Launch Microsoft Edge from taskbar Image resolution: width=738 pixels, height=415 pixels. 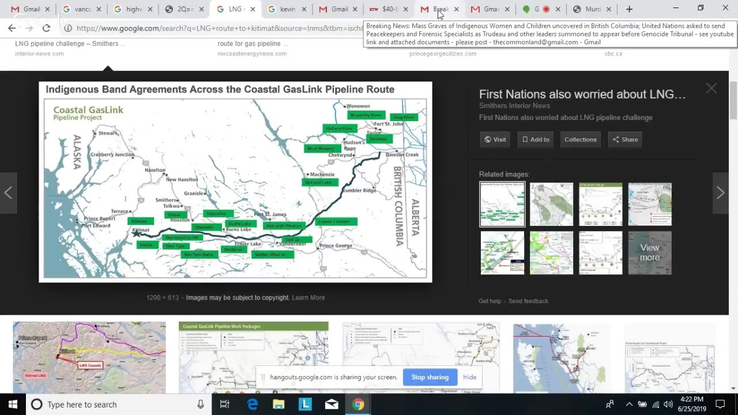coord(252,404)
